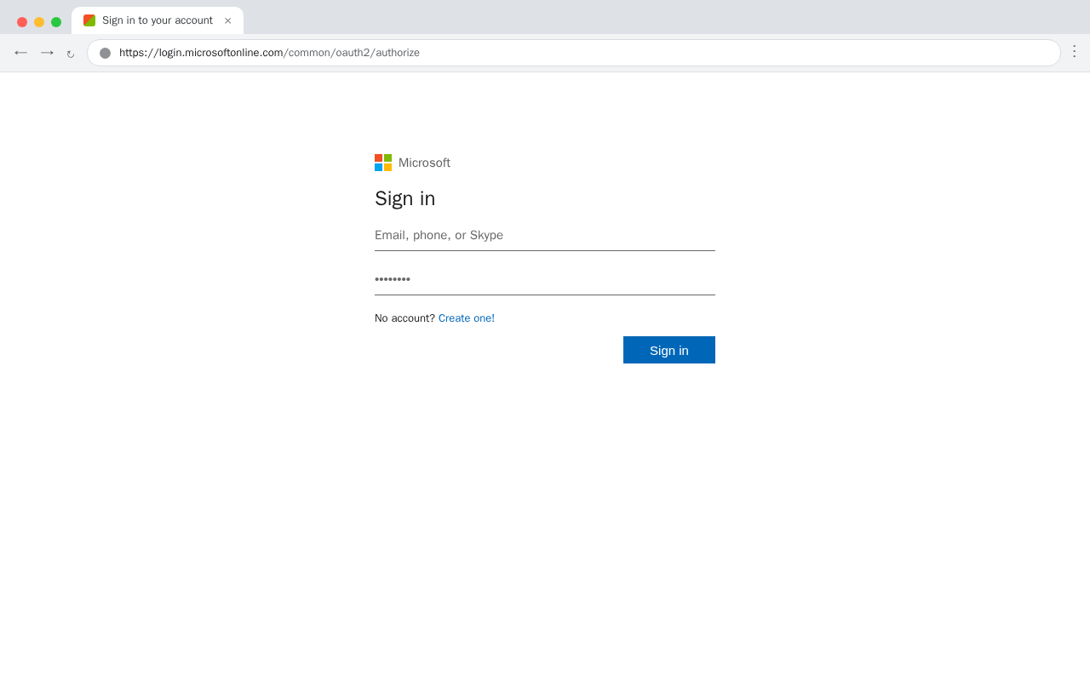
Task: Click the 'No account?' text
Action: tap(404, 318)
